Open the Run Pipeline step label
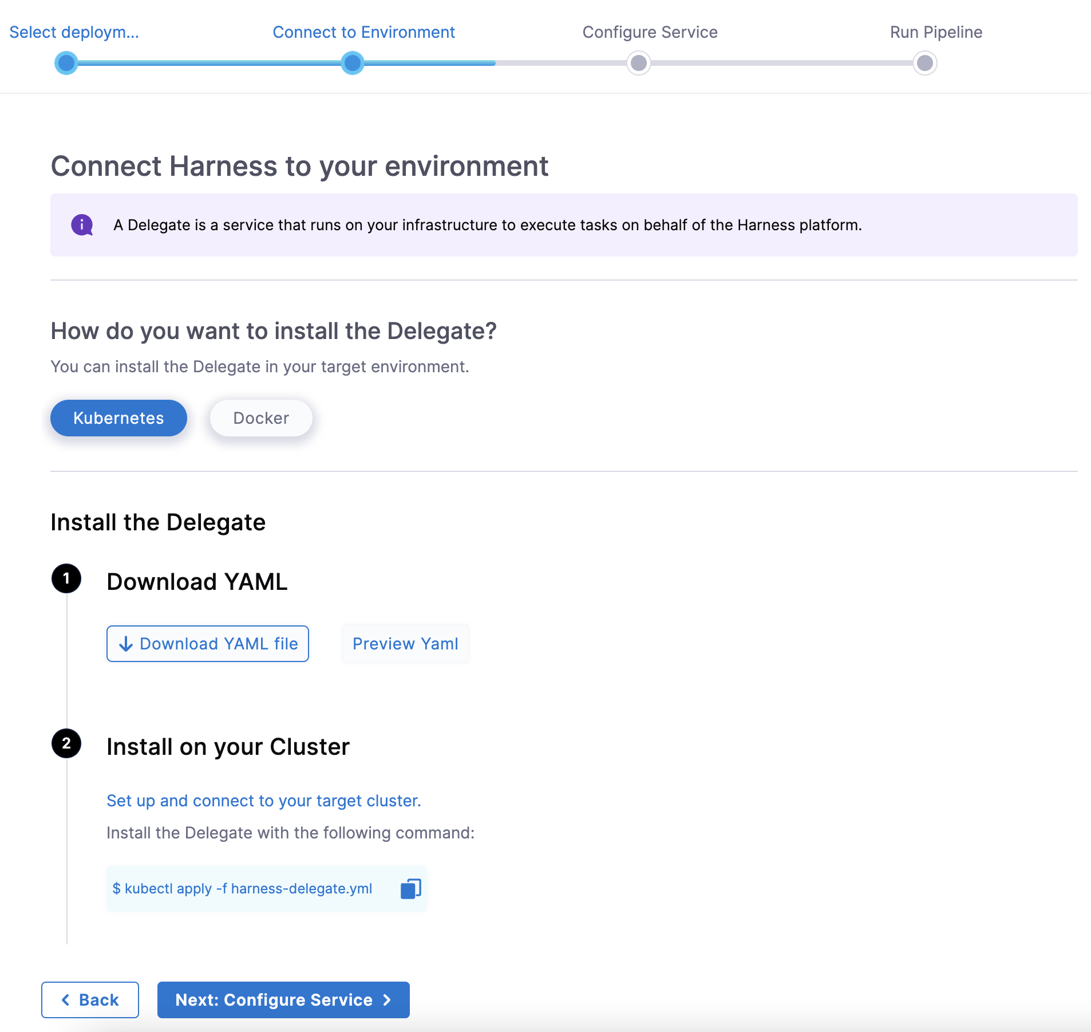The height and width of the screenshot is (1032, 1091). [936, 32]
